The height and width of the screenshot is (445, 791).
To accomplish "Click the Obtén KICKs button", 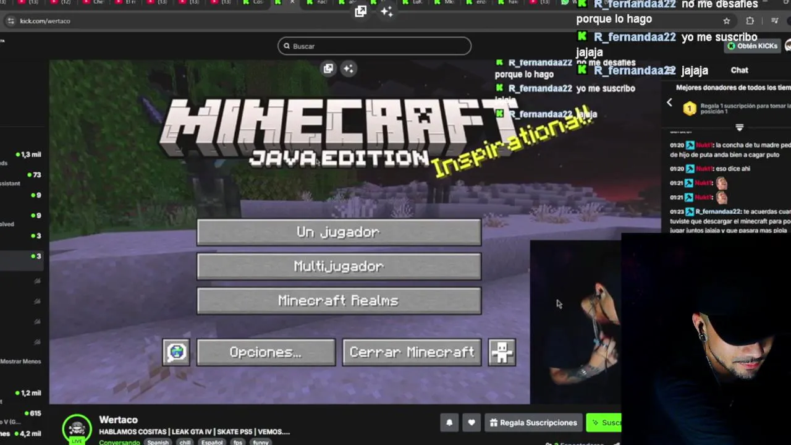I will point(752,46).
